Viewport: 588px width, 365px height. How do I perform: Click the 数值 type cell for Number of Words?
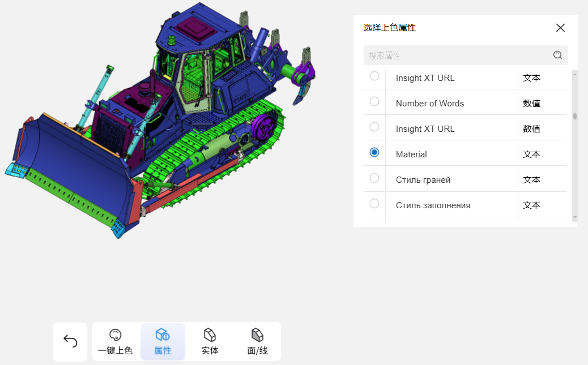point(531,104)
